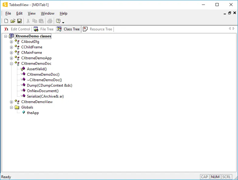Screen dimensions: 238x180
Task: Switch to the Resource Tree tab
Action: pos(98,29)
